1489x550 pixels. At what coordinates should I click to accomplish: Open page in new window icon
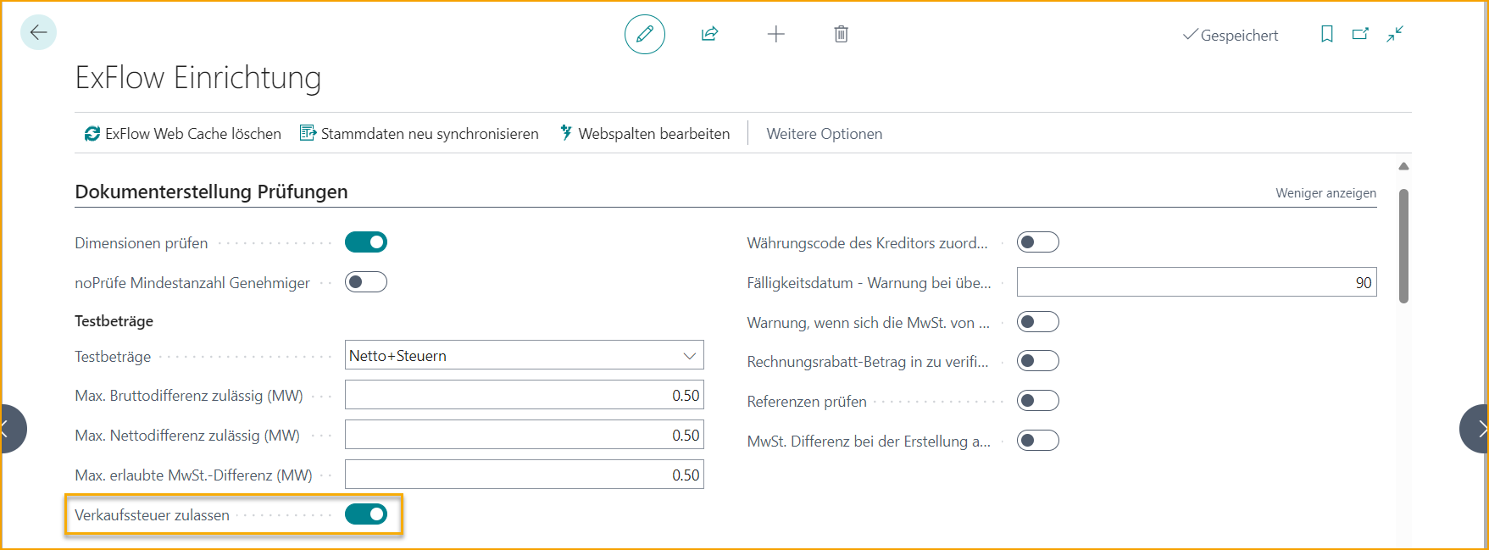1360,34
